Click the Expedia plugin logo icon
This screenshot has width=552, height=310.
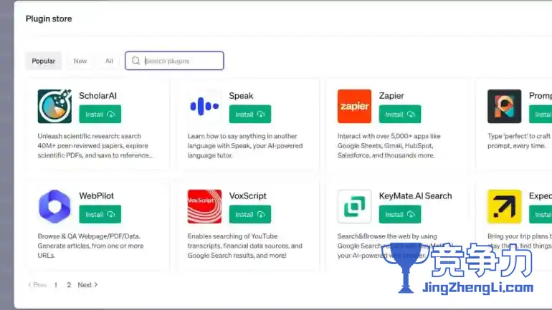[x=504, y=207]
